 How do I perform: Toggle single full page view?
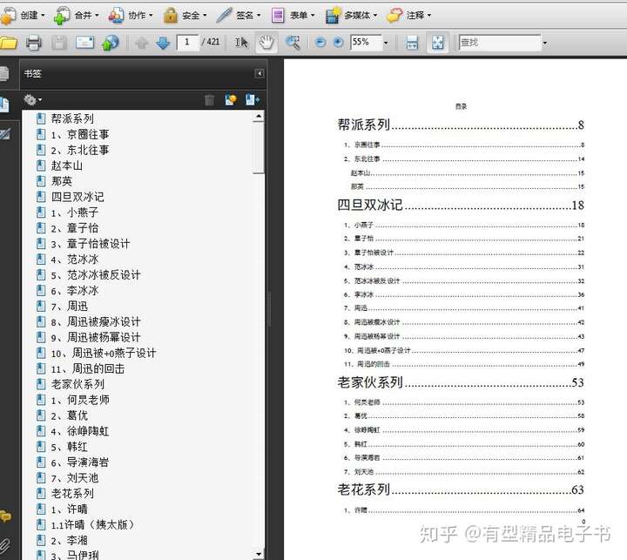pyautogui.click(x=437, y=42)
